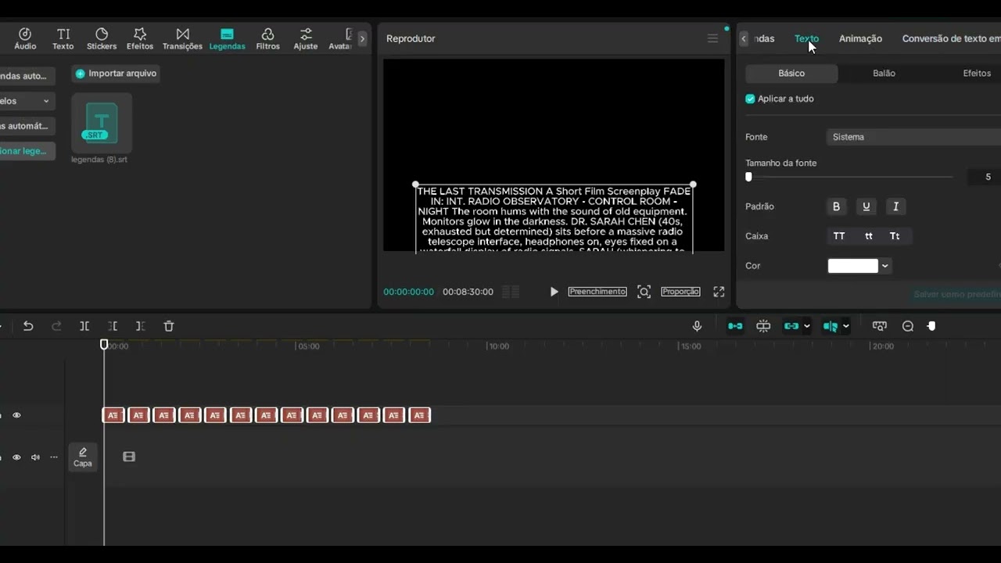Switch to the Animação tab
This screenshot has height=563, width=1001.
860,38
